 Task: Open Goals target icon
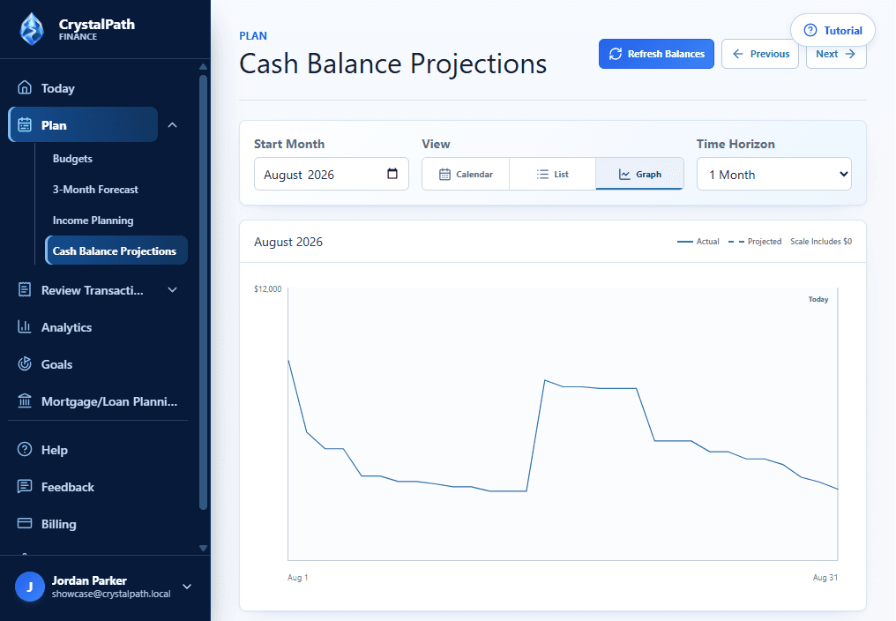pyautogui.click(x=25, y=363)
